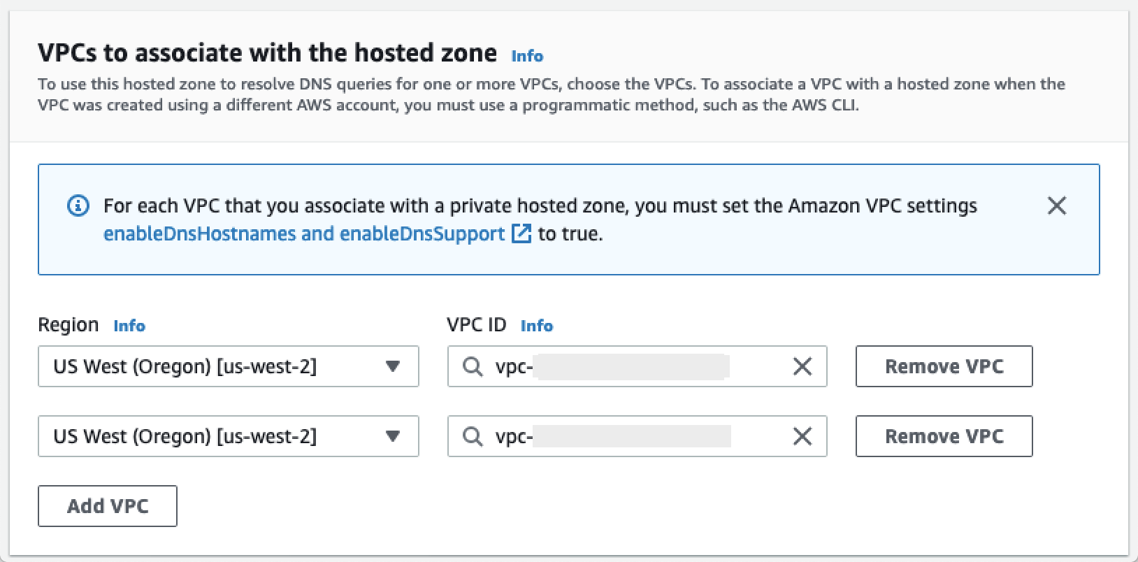
Task: Dismiss the blue info alert banner
Action: coord(1057,206)
